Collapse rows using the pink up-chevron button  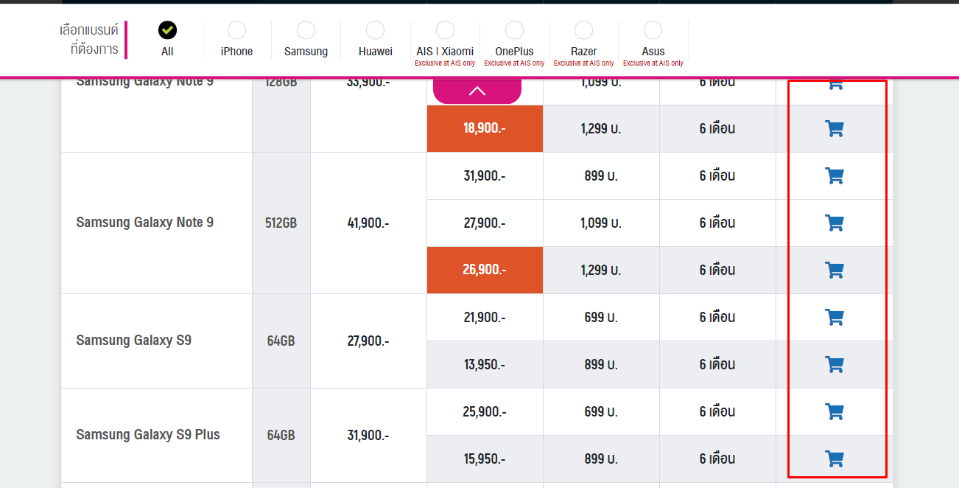(x=477, y=91)
